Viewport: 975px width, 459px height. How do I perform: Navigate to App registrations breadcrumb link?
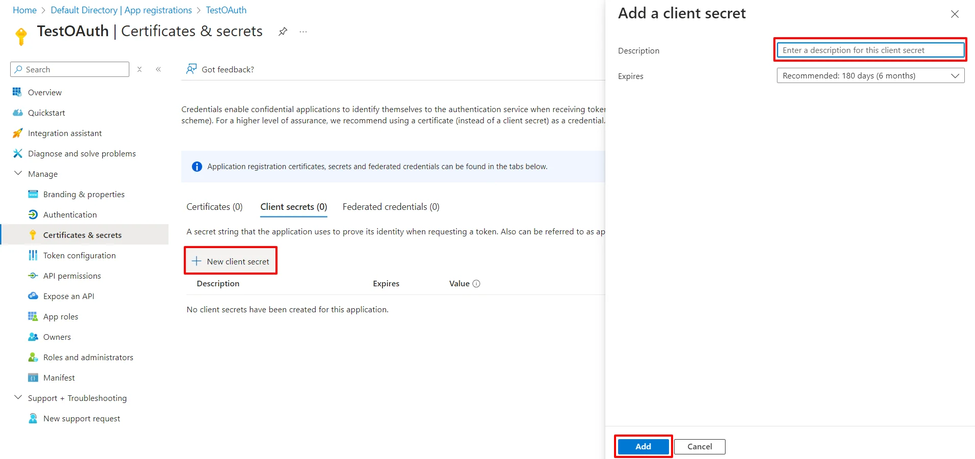point(157,10)
